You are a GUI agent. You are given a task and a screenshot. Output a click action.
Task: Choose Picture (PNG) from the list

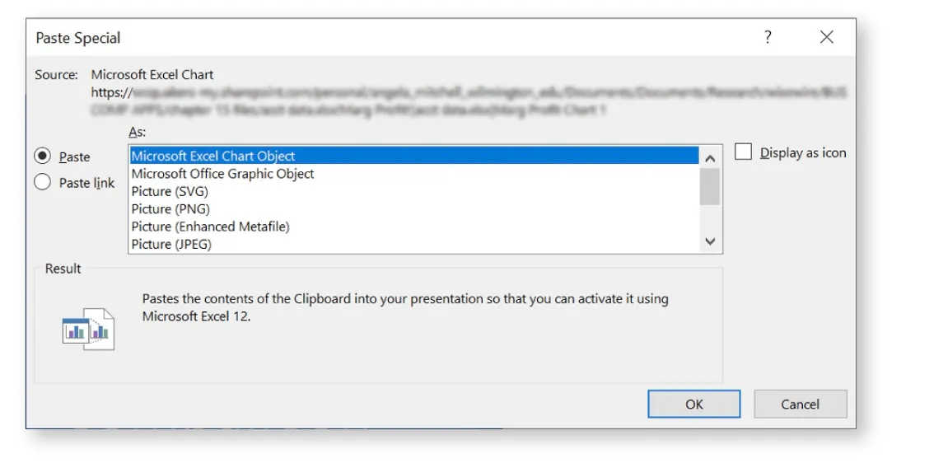coord(170,208)
